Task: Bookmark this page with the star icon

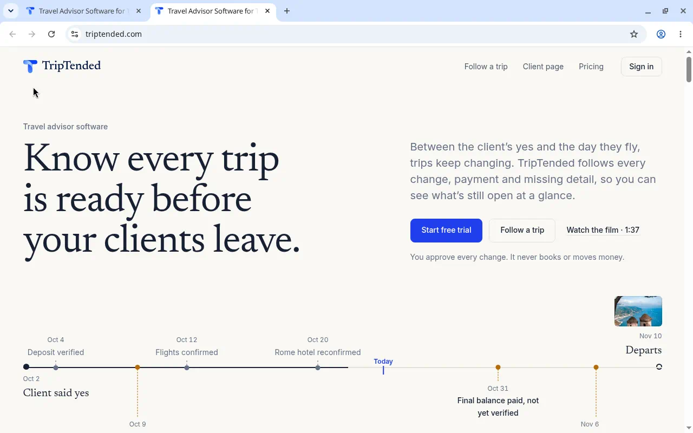Action: pyautogui.click(x=634, y=34)
